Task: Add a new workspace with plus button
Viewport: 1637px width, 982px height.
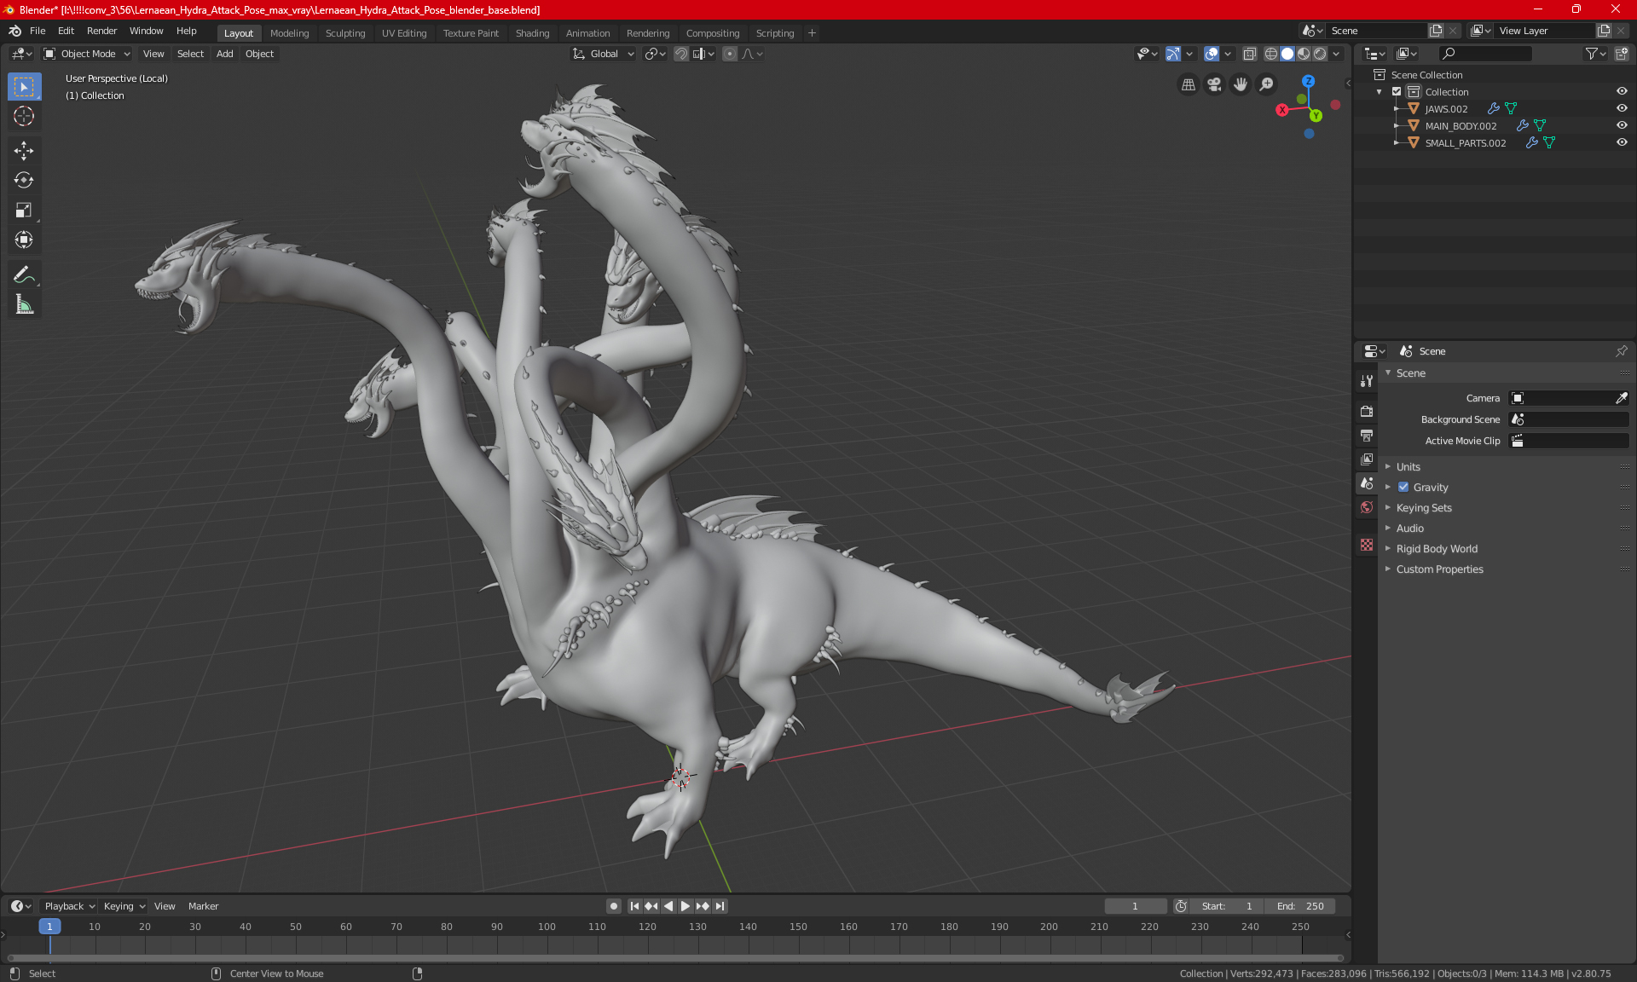Action: pyautogui.click(x=812, y=33)
